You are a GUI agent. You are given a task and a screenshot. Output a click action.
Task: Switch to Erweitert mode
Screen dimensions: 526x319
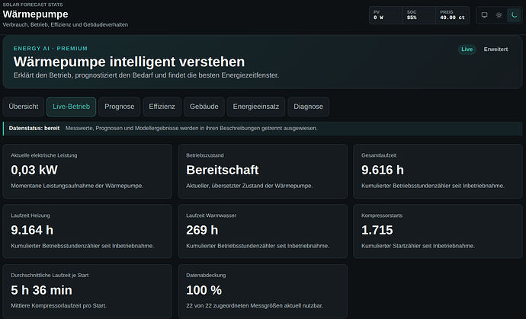point(496,49)
